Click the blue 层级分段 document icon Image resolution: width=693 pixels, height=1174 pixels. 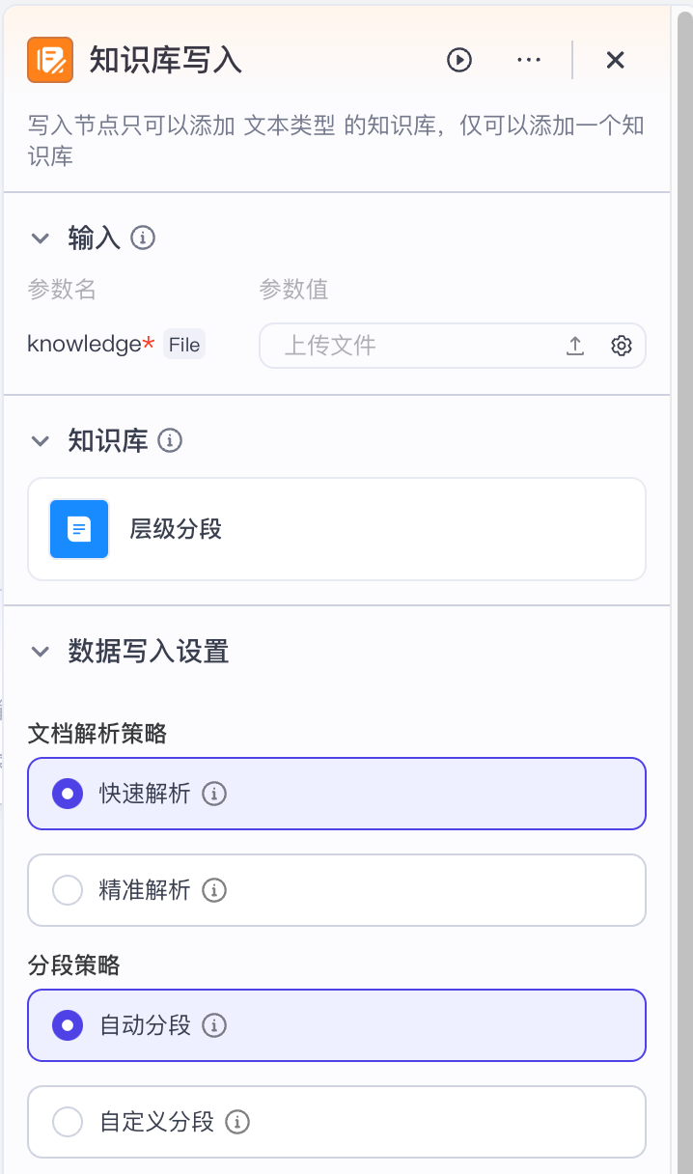[x=79, y=529]
